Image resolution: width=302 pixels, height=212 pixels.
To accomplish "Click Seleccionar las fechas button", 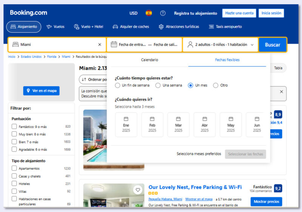I will pyautogui.click(x=245, y=154).
